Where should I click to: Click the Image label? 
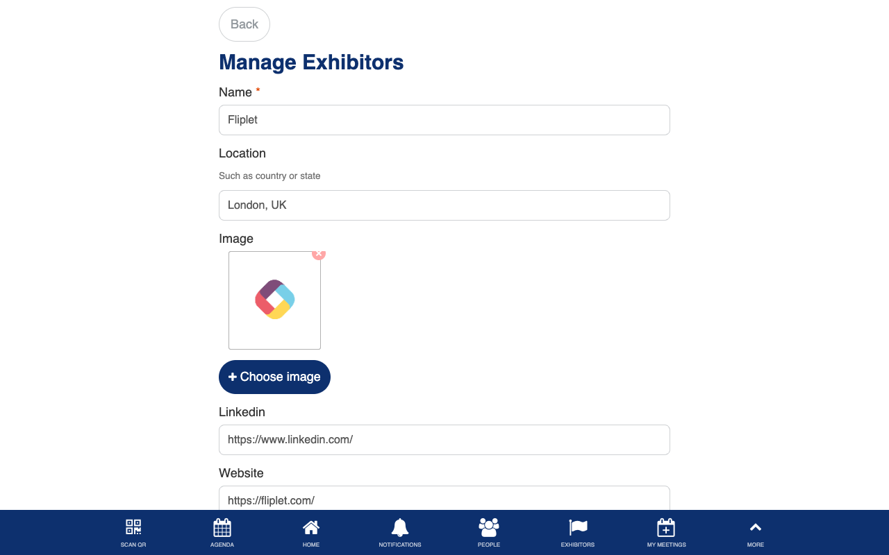click(236, 239)
